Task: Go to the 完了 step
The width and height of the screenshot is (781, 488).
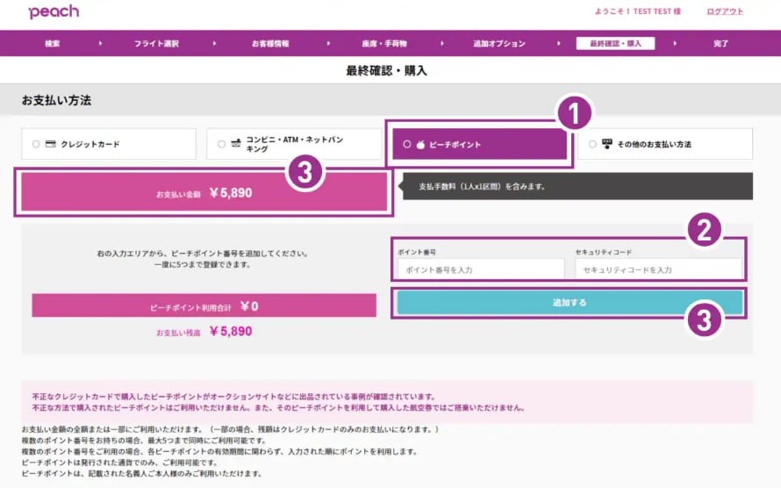Action: tap(720, 43)
